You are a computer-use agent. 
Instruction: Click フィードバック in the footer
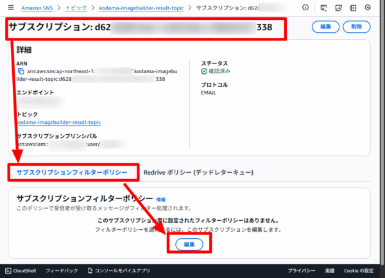62,271
